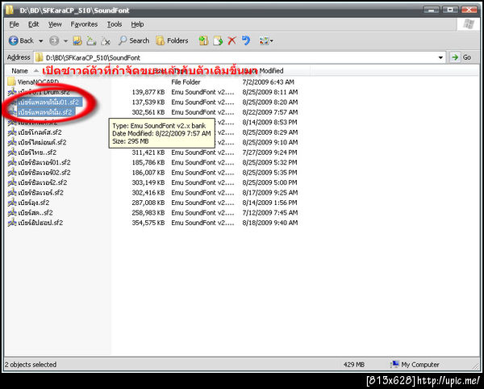Click date cell 7/2/2009 6:43 AM
The image size is (484, 389).
[x=269, y=82]
